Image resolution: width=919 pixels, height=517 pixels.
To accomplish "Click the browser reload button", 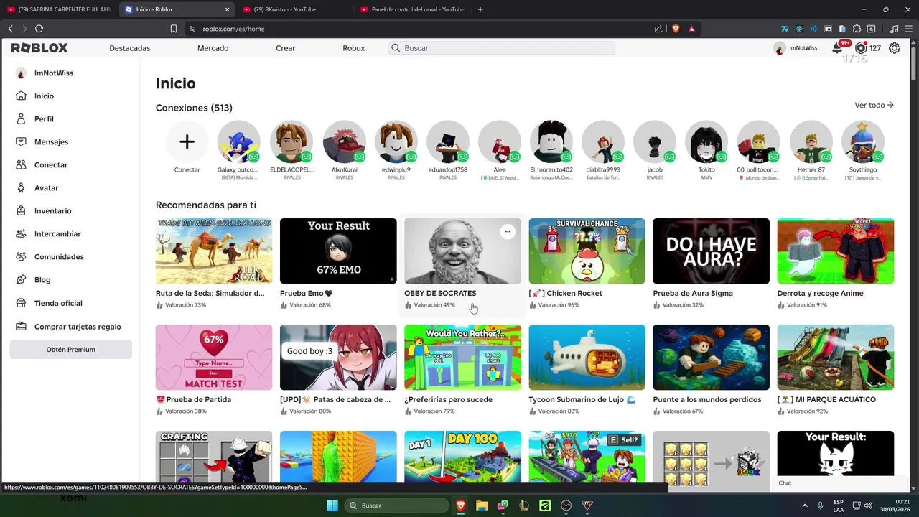I will 39,29.
